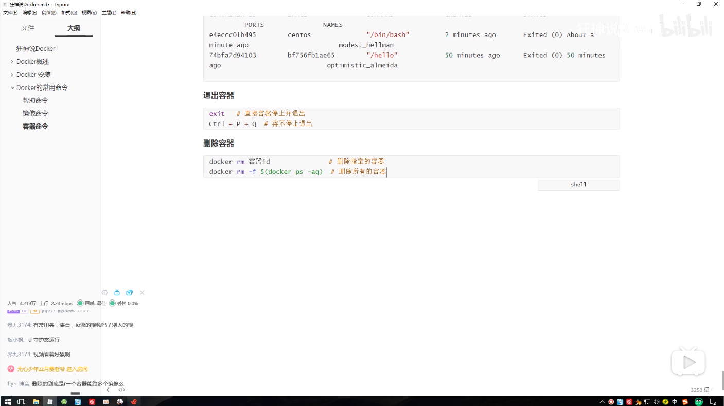Open the 文件(F) menu
724x406 pixels.
[x=10, y=13]
